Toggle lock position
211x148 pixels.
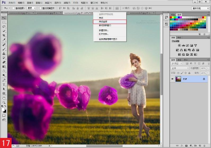pos(186,73)
